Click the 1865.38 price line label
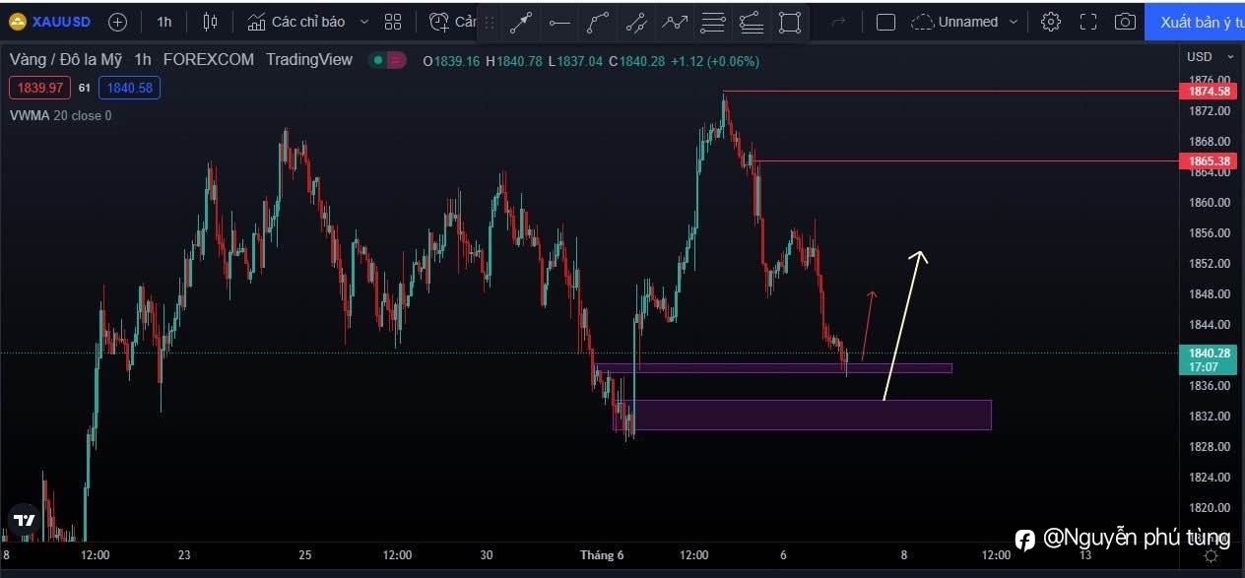Viewport: 1245px width, 578px height. [1209, 161]
